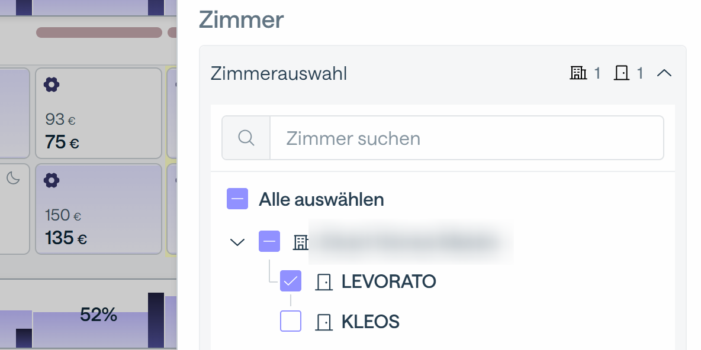Click the door icon in Zimmerauswahl header

(621, 73)
